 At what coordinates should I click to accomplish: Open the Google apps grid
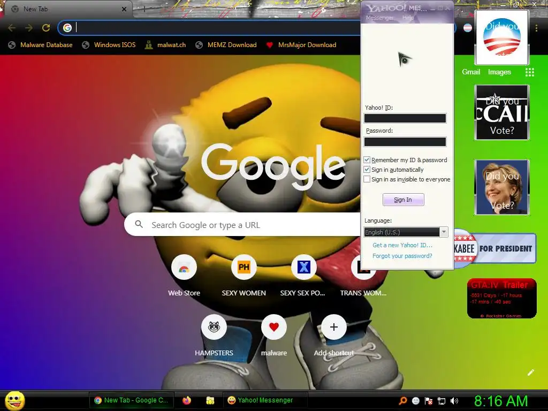coord(529,72)
